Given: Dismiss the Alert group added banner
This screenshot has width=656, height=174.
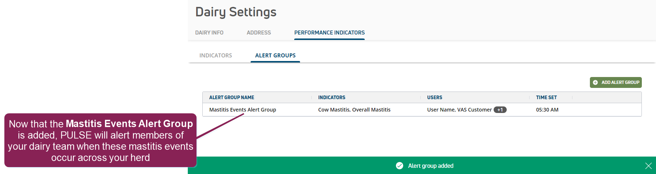Looking at the screenshot, I should [x=648, y=166].
